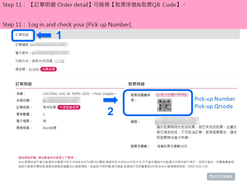247x185 pixels.
Task: Click the 申請整筆退票 refund button
Action: tap(69, 107)
